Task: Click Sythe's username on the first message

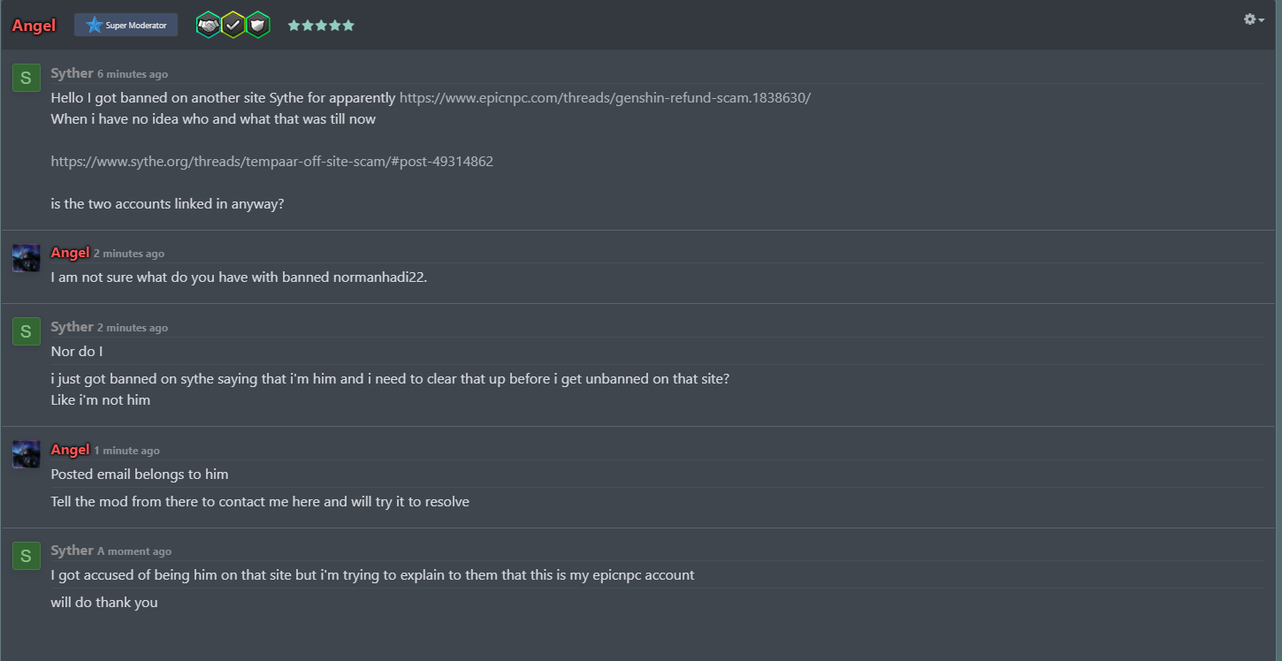Action: click(72, 73)
